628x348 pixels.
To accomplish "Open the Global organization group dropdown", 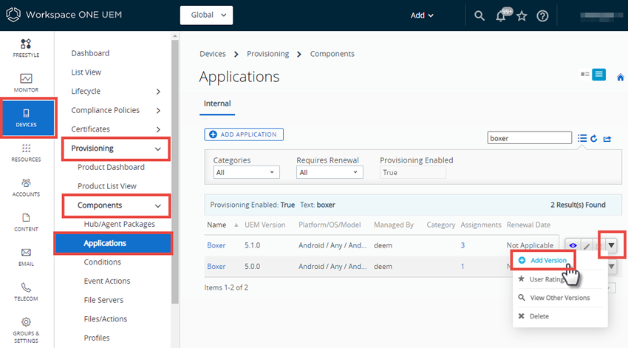I will (206, 16).
